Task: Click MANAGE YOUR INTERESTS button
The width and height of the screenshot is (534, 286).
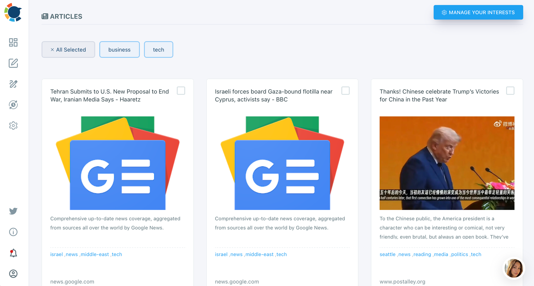Action: 478,12
